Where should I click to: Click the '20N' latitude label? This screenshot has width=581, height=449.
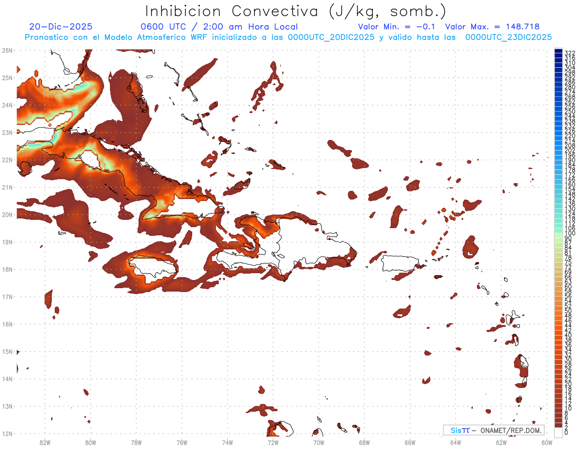click(7, 215)
